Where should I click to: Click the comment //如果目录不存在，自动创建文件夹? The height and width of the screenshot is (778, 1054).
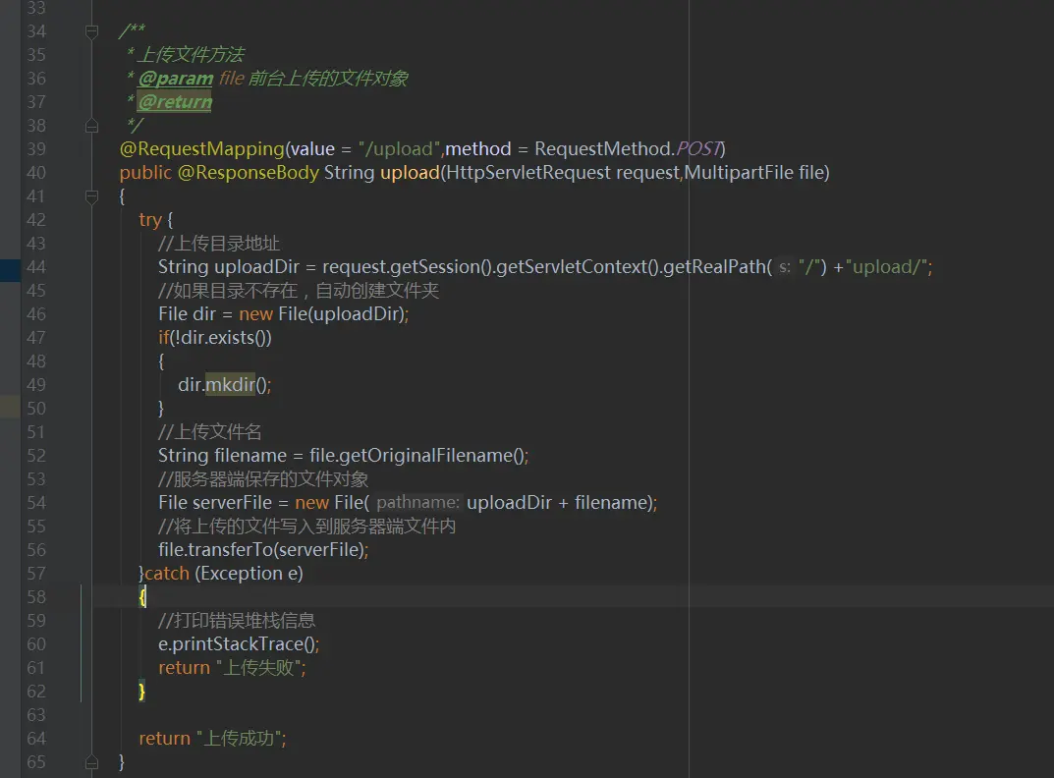[299, 291]
